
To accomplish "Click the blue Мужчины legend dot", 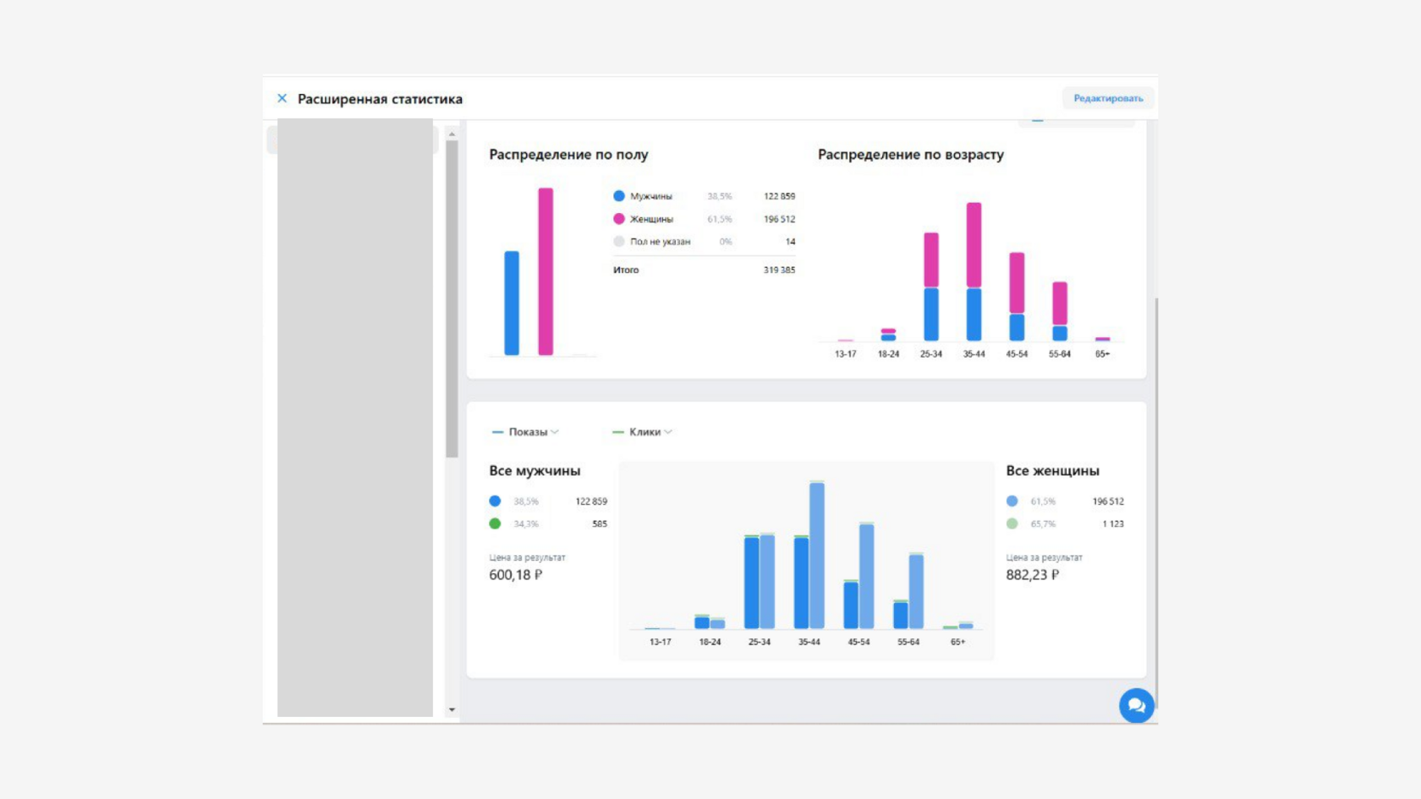I will pos(619,196).
